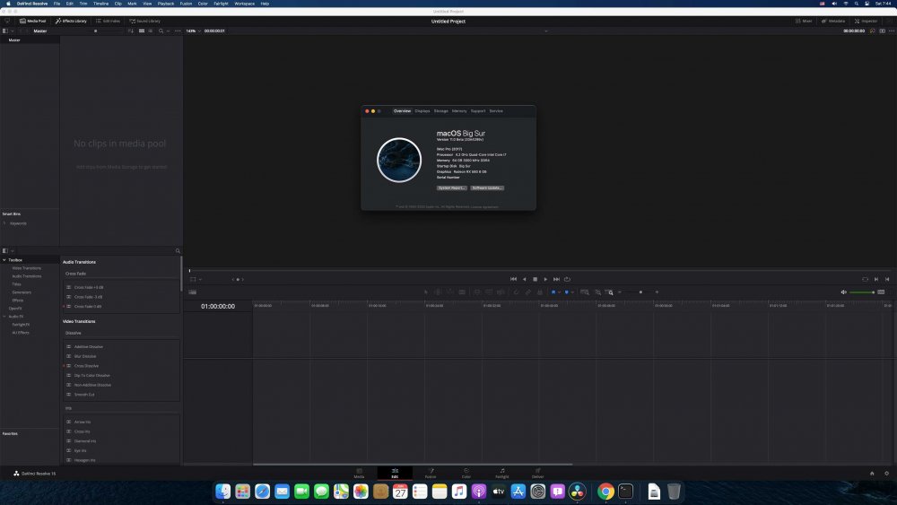Open the viewer zoom percentage dropdown
The height and width of the screenshot is (505, 897).
[193, 30]
